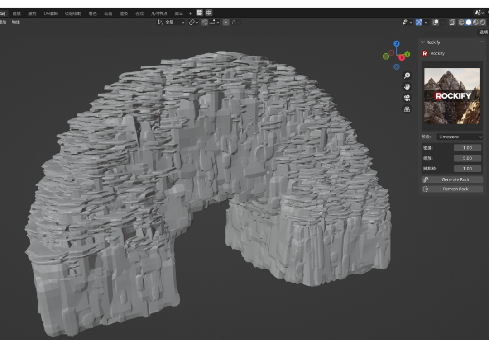The height and width of the screenshot is (340, 489).
Task: Click the Z axis on navigation gizmo
Action: (x=396, y=43)
